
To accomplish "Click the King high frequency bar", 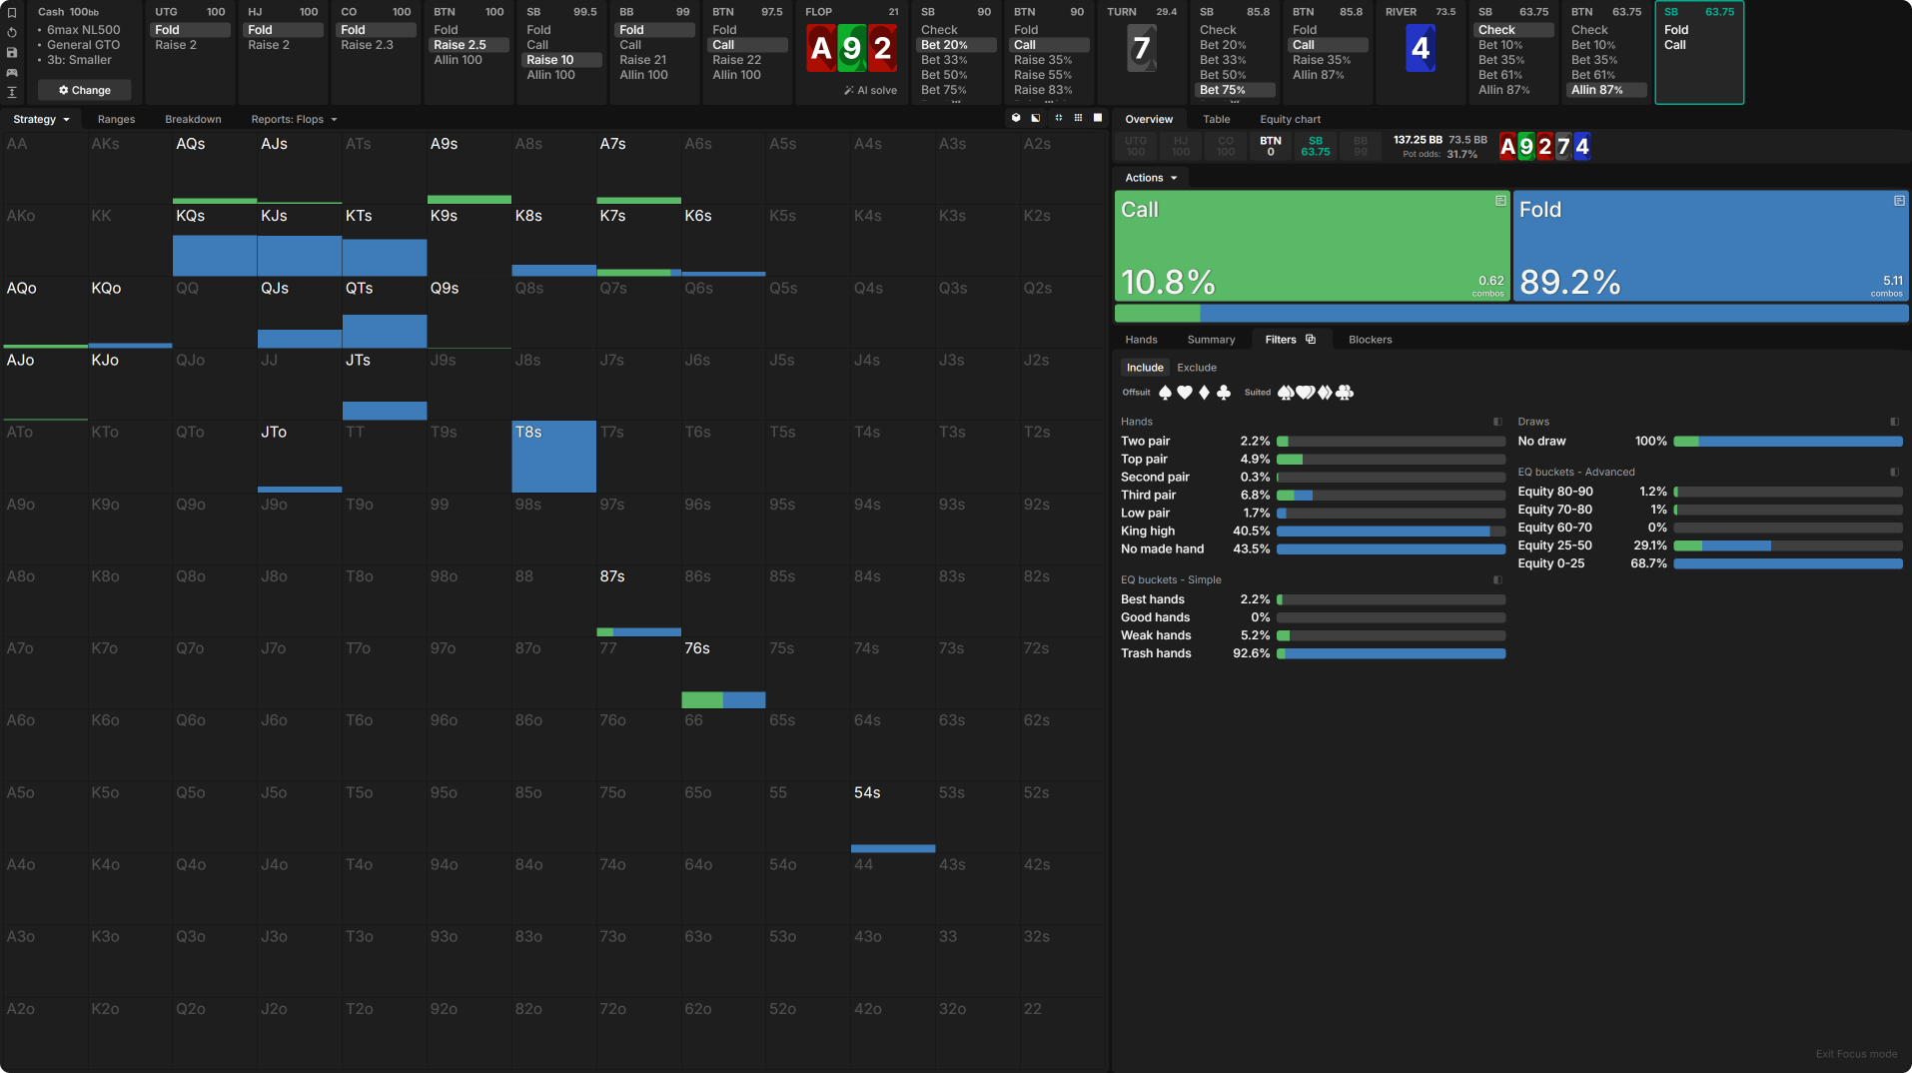I will pyautogui.click(x=1391, y=532).
